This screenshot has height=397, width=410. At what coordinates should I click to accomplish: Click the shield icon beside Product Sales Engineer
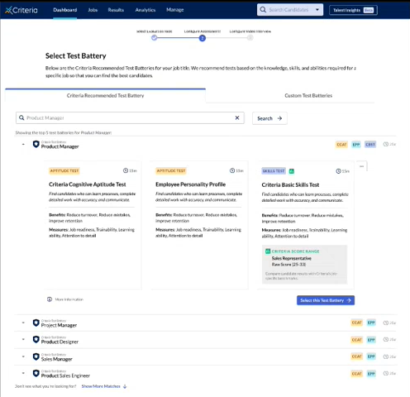(36, 373)
